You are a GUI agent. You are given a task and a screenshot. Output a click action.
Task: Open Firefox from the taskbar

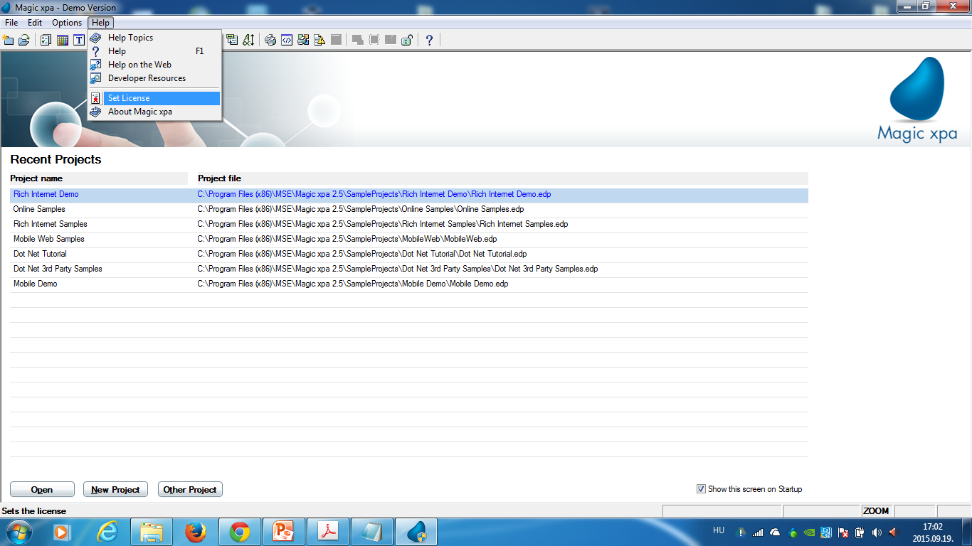195,532
